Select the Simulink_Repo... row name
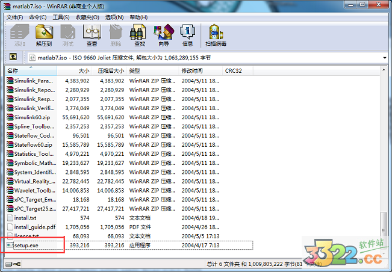 click(x=34, y=90)
